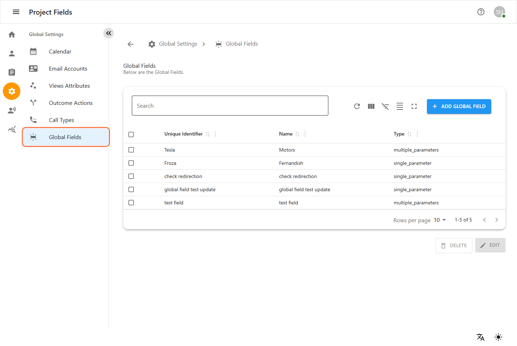Open the Rows per page dropdown

[440, 220]
